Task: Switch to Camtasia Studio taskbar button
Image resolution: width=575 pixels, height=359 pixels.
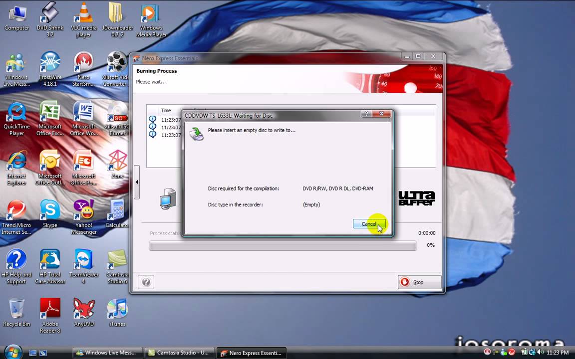Action: click(179, 353)
